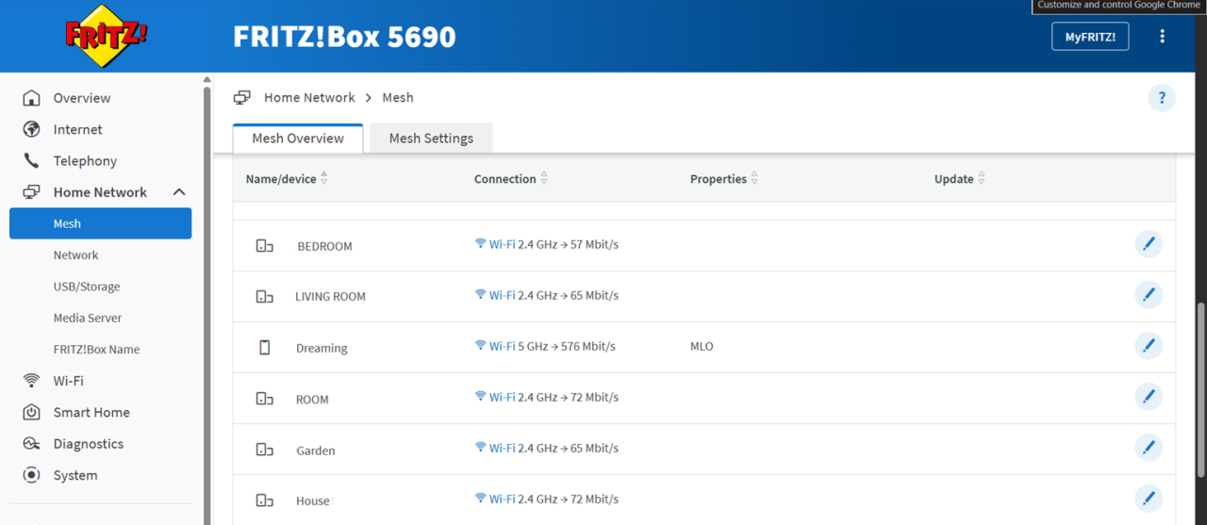1207x525 pixels.
Task: Open the Wi-Fi menu
Action: (x=68, y=381)
